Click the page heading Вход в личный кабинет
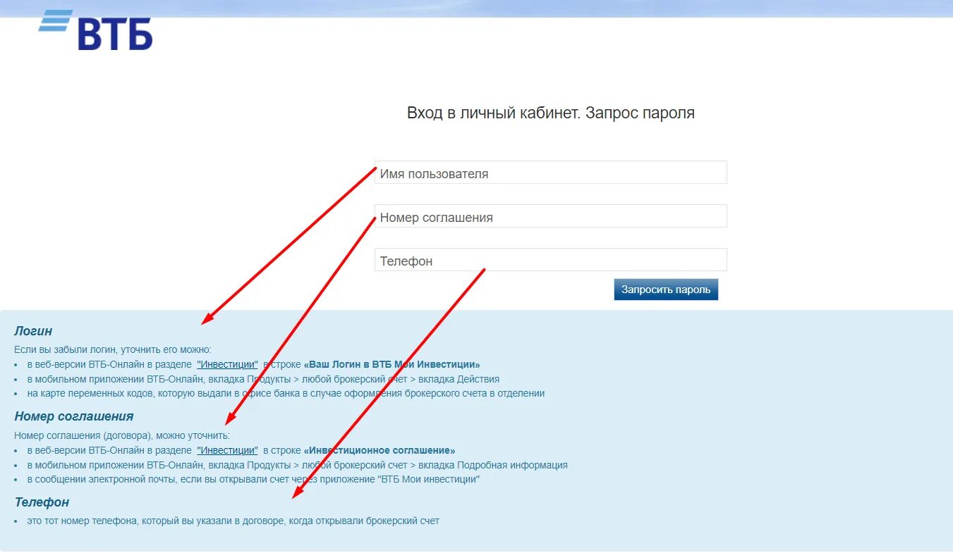Image resolution: width=953 pixels, height=553 pixels. coord(550,113)
